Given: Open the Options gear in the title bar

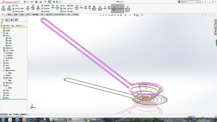Looking at the screenshot, I should [60, 2].
